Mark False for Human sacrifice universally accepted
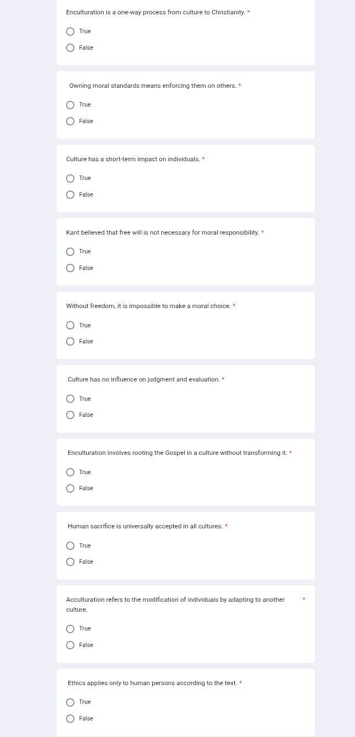The image size is (355, 737). pos(70,562)
